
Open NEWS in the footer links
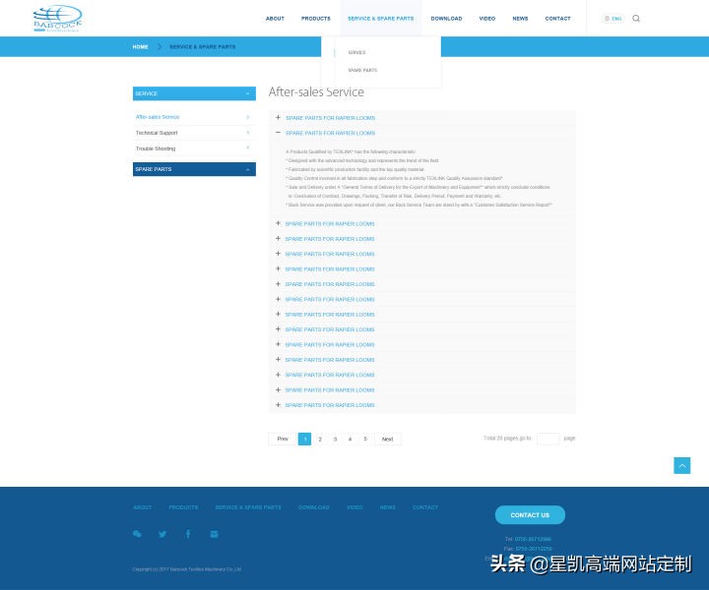388,507
